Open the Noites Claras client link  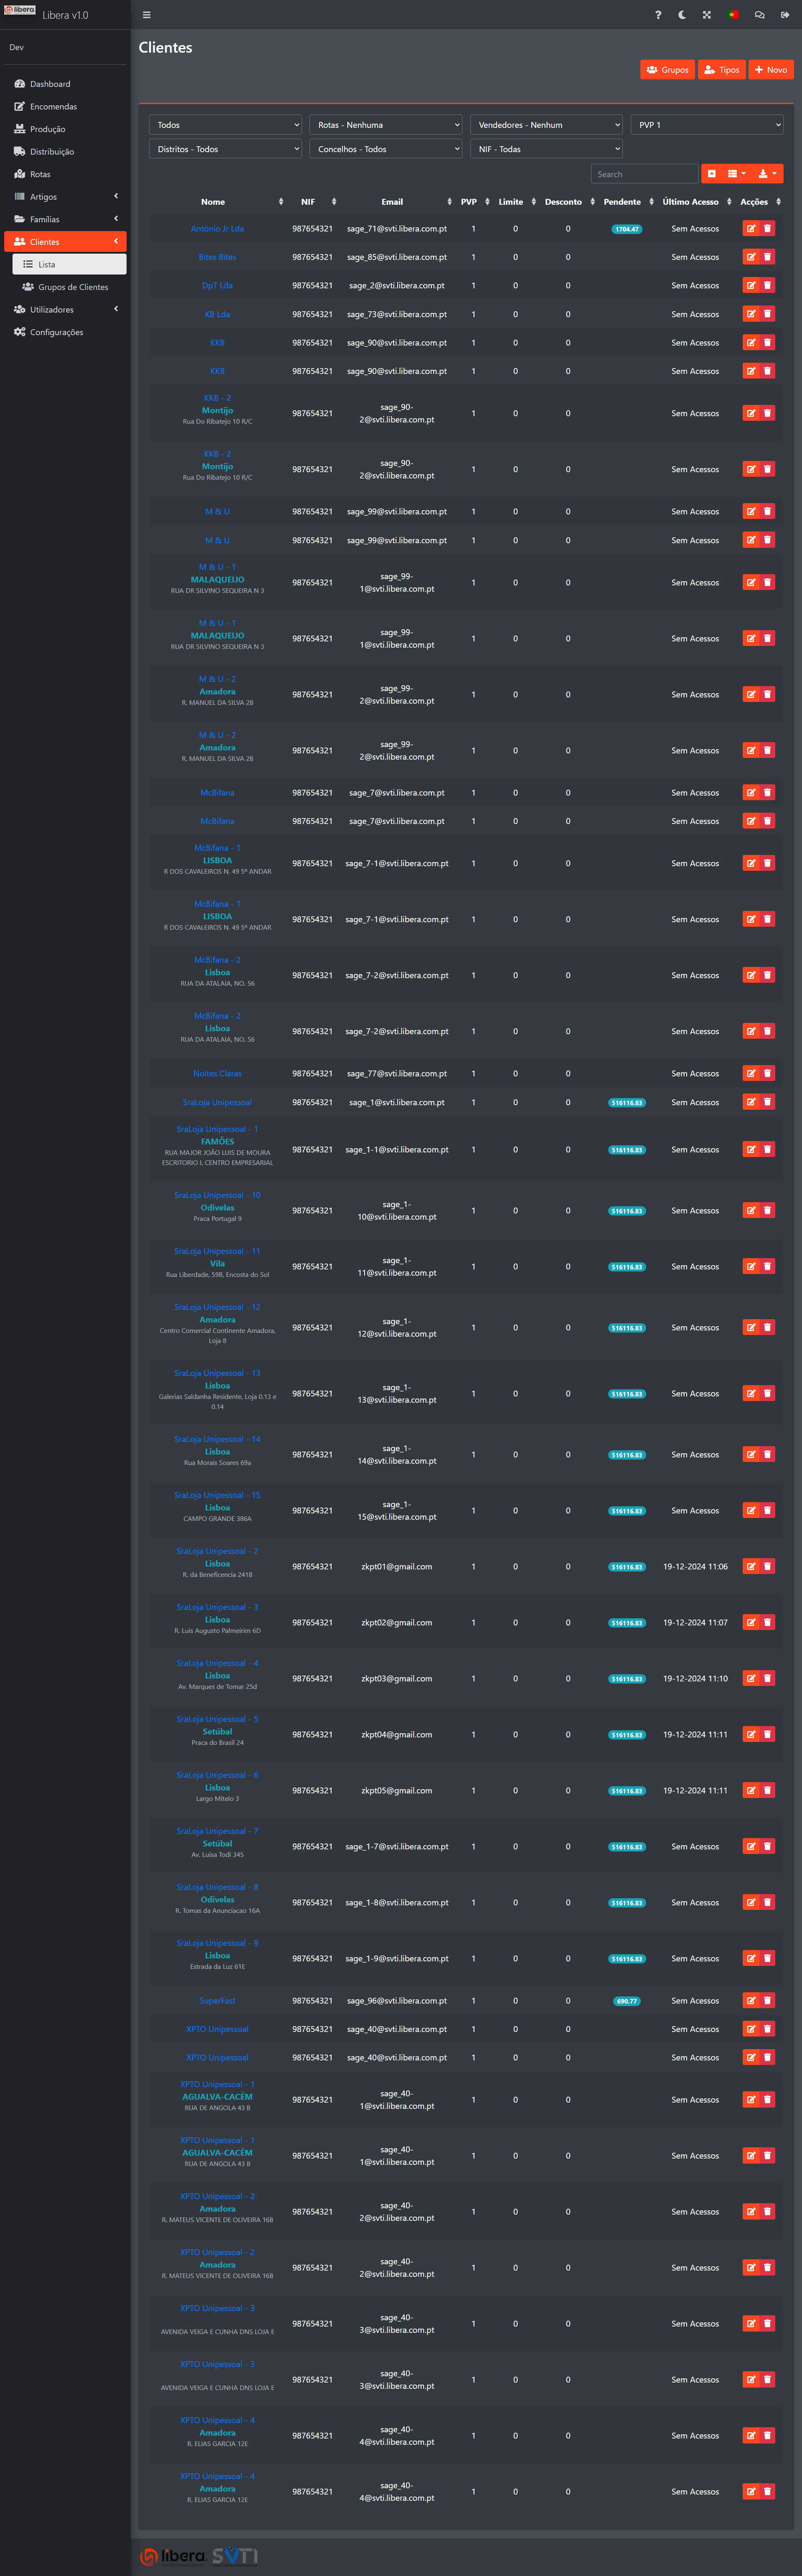click(217, 1074)
